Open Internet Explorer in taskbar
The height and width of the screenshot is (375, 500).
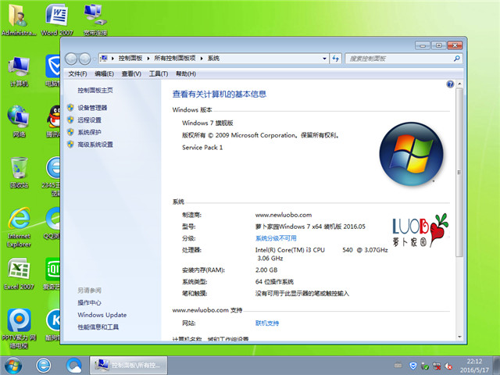pyautogui.click(x=44, y=366)
